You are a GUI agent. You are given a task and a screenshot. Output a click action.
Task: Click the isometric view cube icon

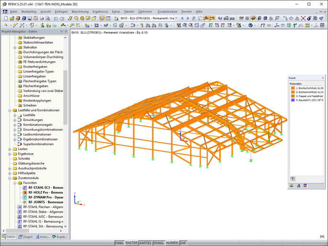click(x=197, y=25)
